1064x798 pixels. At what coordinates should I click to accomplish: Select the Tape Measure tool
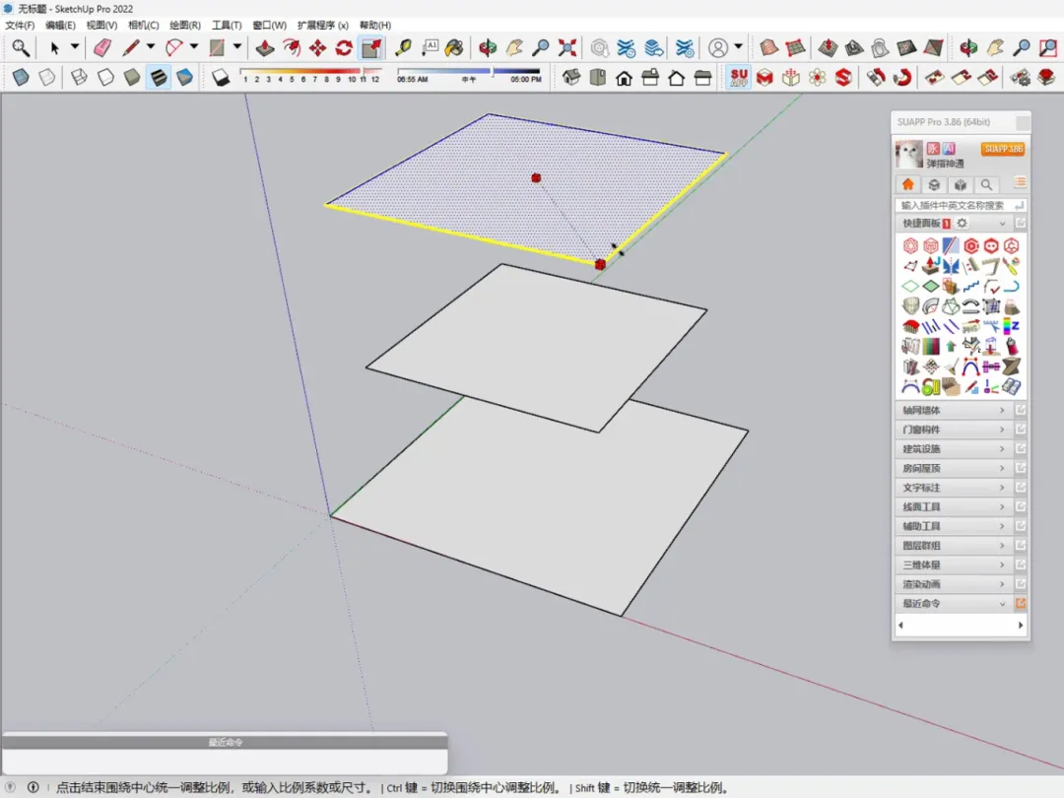(403, 47)
